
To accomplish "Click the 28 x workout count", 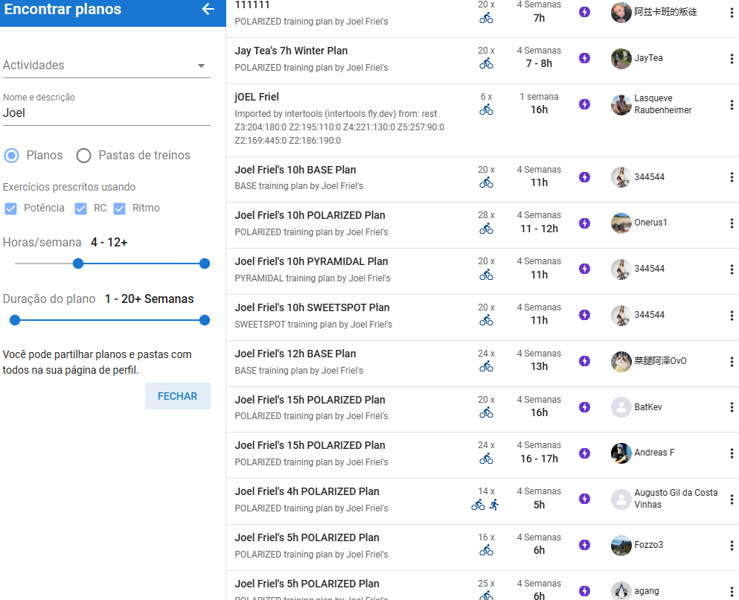I will coord(487,215).
